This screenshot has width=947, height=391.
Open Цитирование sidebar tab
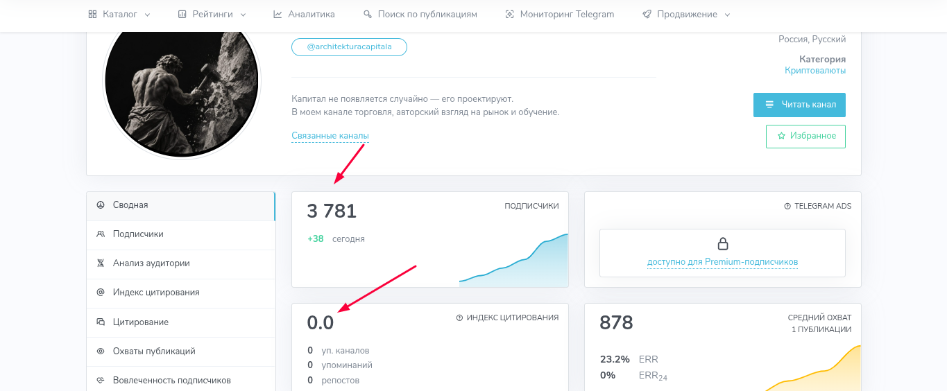coord(180,322)
